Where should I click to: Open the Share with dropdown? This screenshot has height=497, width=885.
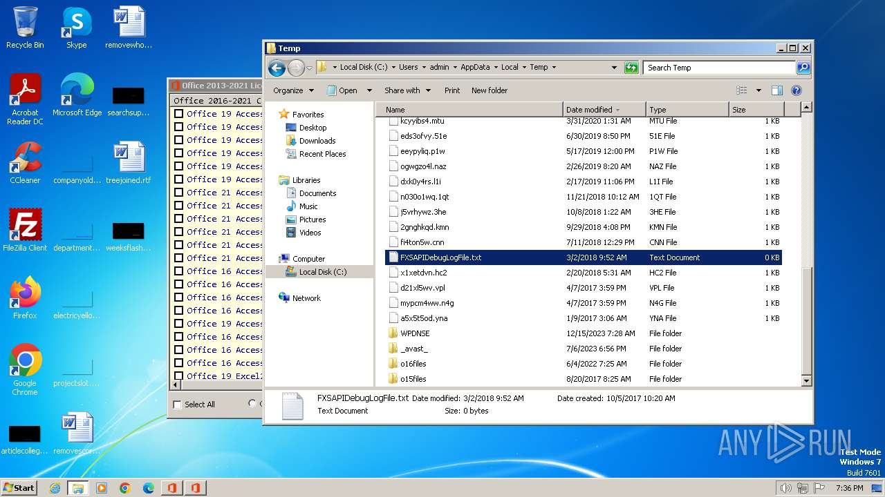(407, 90)
